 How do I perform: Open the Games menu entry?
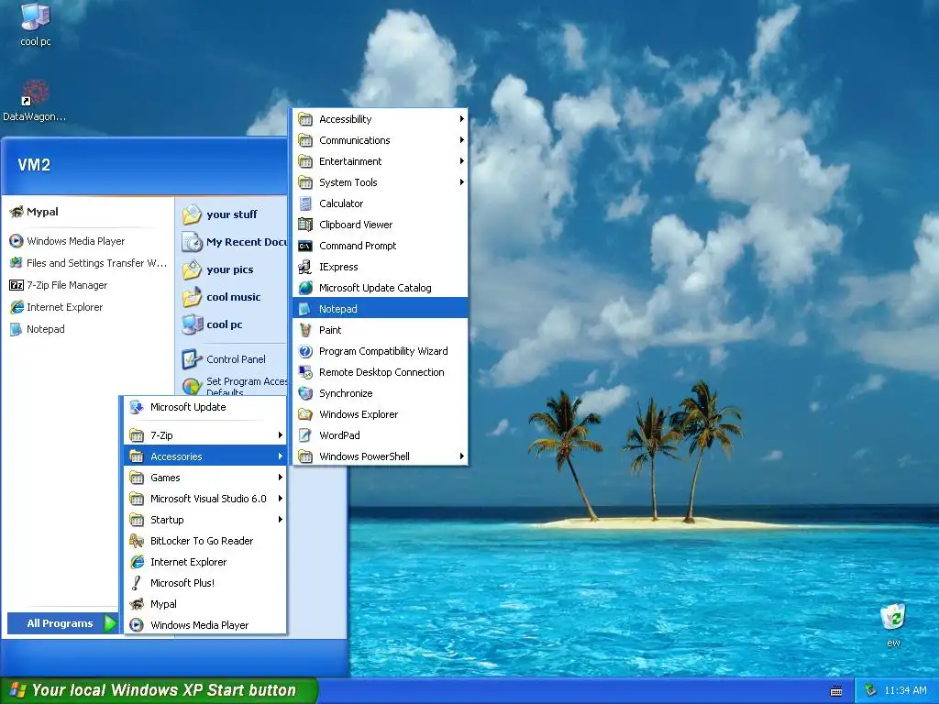pos(205,478)
